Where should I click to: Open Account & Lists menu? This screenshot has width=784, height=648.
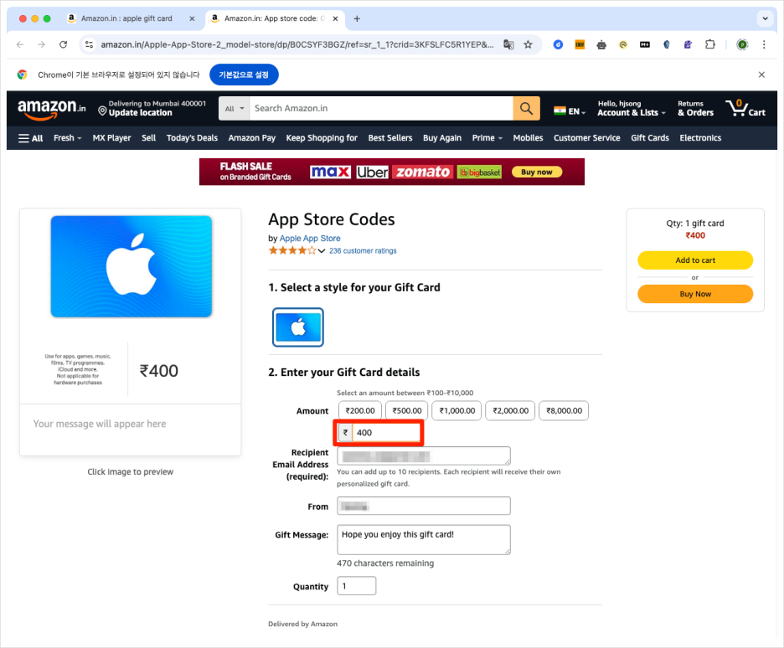(x=631, y=108)
